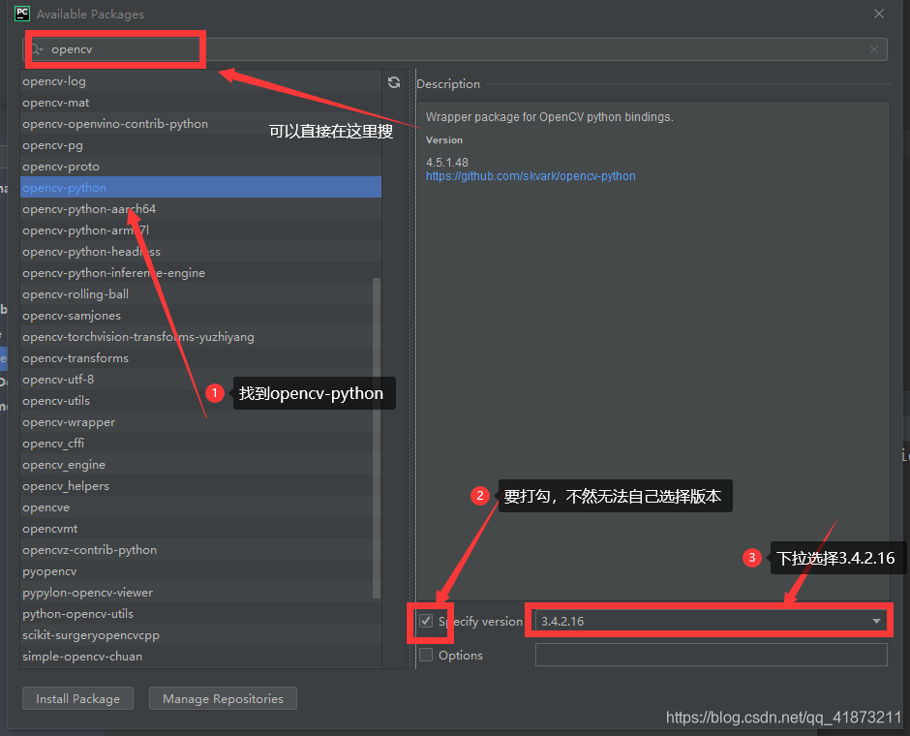910x736 pixels.
Task: Select python-opencv-utils package
Action: [200, 614]
